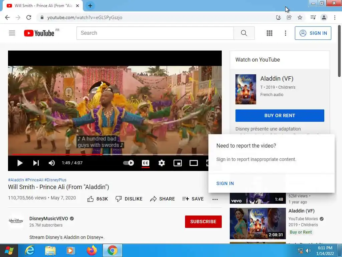
Task: Click the Aladdin (VF) sidebar title
Action: pyautogui.click(x=302, y=211)
